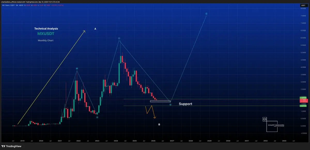The width and height of the screenshot is (310, 150).
Task: Click the 0.0000 price axis value
Action: click(303, 126)
